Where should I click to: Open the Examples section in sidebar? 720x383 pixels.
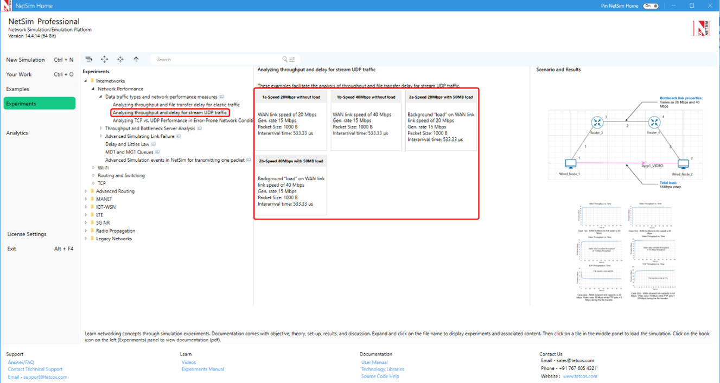[x=18, y=89]
